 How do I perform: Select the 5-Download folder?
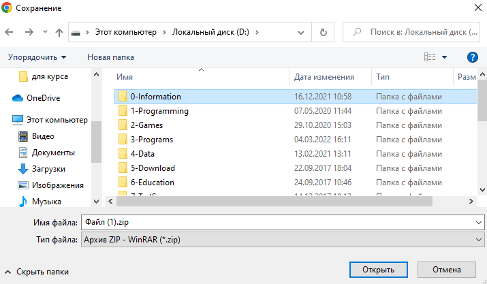(153, 168)
